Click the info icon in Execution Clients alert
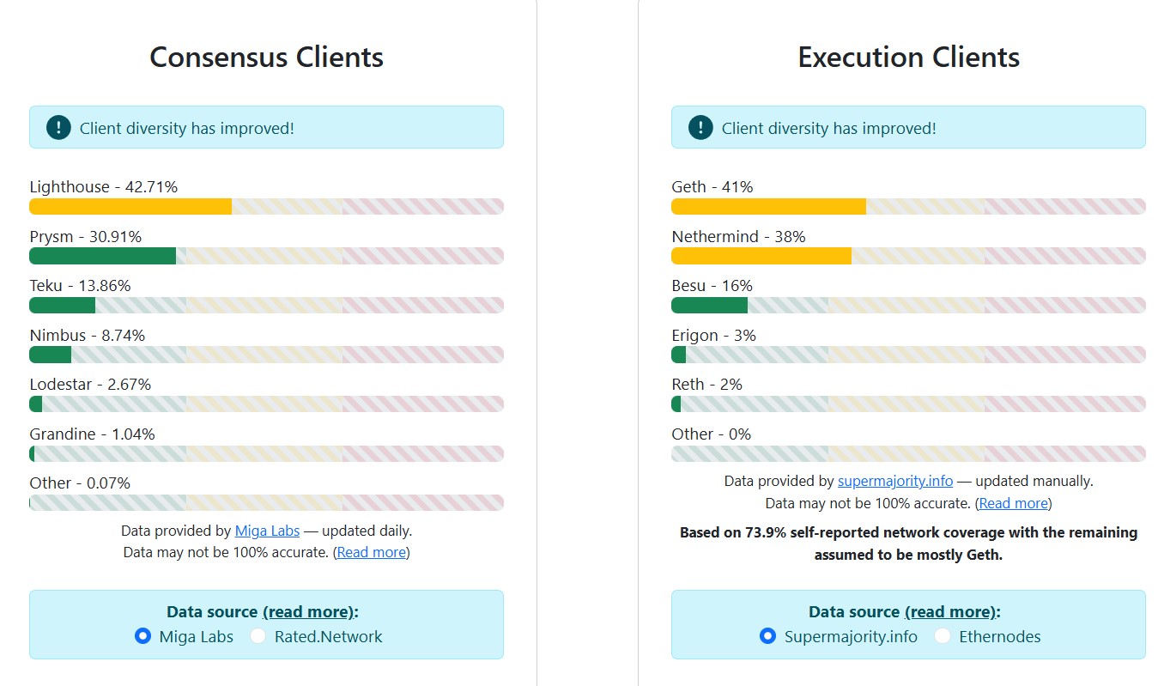The width and height of the screenshot is (1170, 686). (699, 127)
